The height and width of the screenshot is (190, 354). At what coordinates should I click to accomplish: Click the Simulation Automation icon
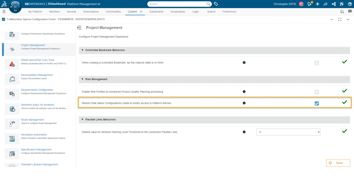[x=12, y=138]
